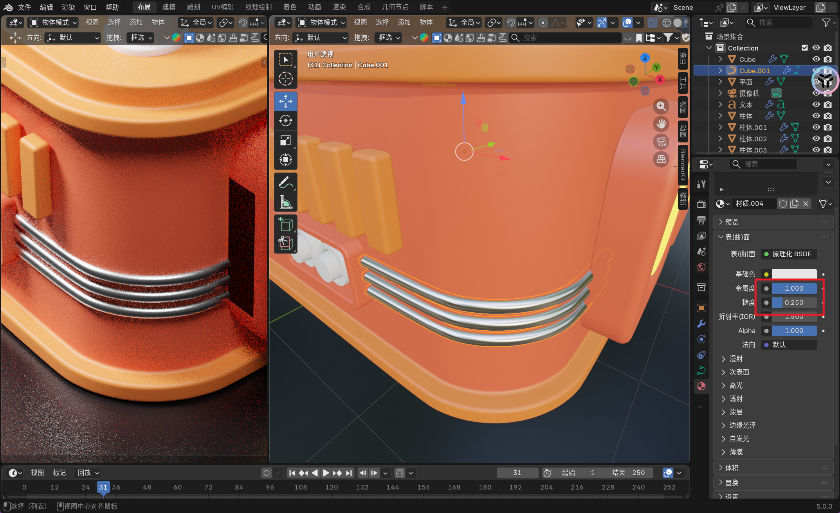
Task: Select the Measure tool icon
Action: click(285, 202)
